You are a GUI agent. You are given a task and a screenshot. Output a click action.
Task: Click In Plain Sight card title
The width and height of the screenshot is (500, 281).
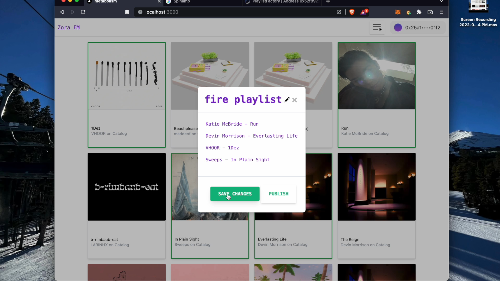click(x=187, y=239)
